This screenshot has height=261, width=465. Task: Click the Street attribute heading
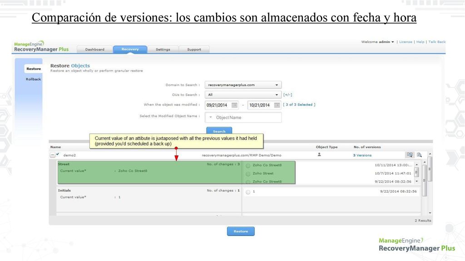pyautogui.click(x=64, y=164)
